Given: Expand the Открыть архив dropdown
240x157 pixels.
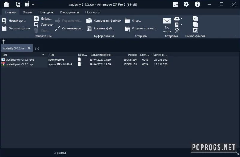Looking at the screenshot, I should coord(30,29).
